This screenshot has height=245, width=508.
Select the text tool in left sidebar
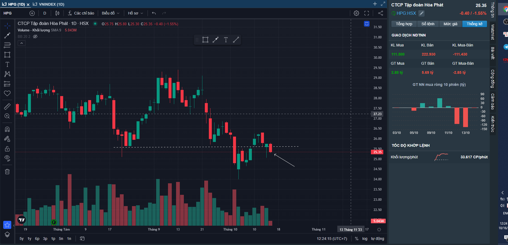point(7,64)
